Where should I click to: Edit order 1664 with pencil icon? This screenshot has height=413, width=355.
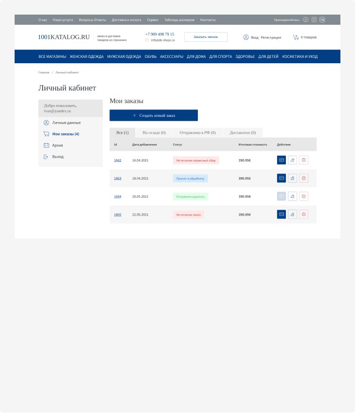point(292,196)
